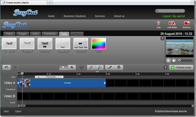Click the Preview movie button

[181, 68]
